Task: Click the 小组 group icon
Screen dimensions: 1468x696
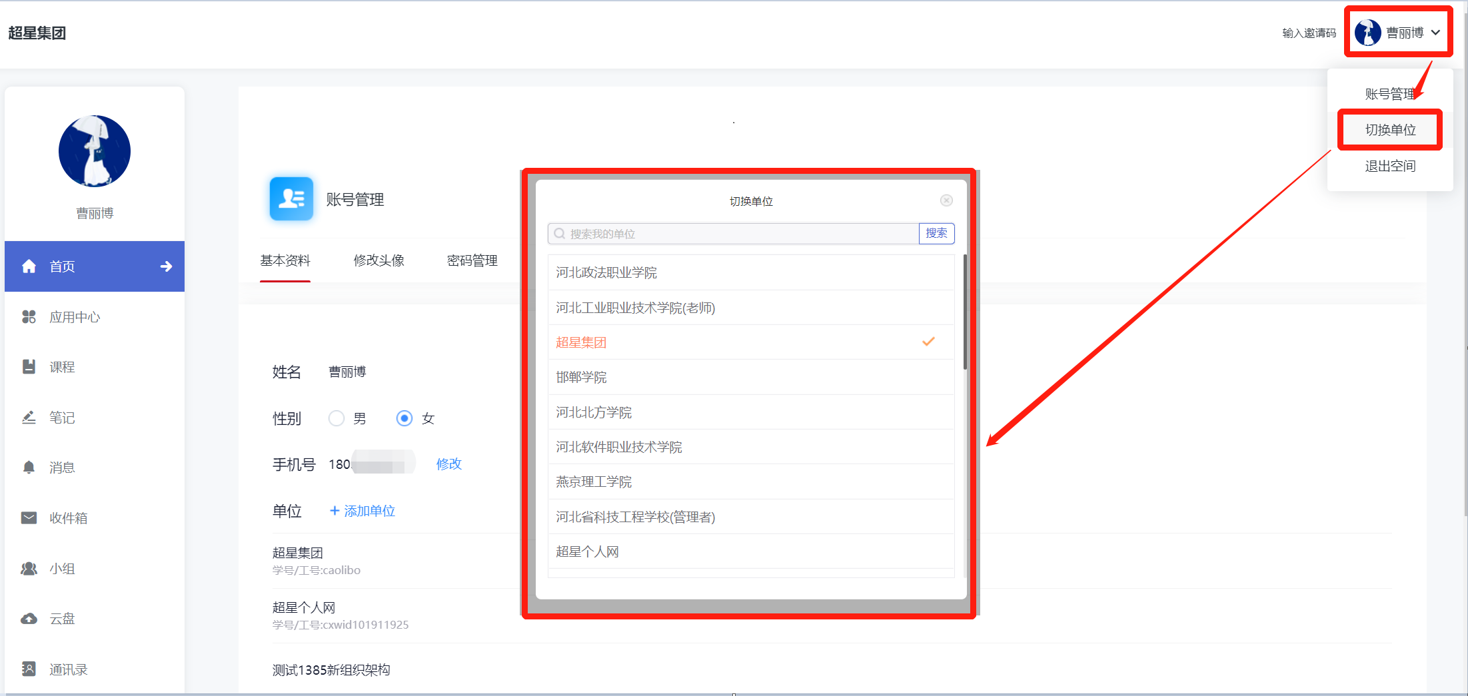Action: pyautogui.click(x=29, y=569)
